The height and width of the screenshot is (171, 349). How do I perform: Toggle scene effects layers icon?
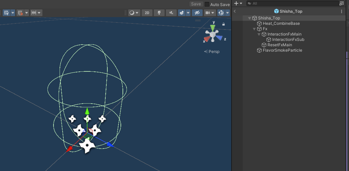[x=182, y=13]
